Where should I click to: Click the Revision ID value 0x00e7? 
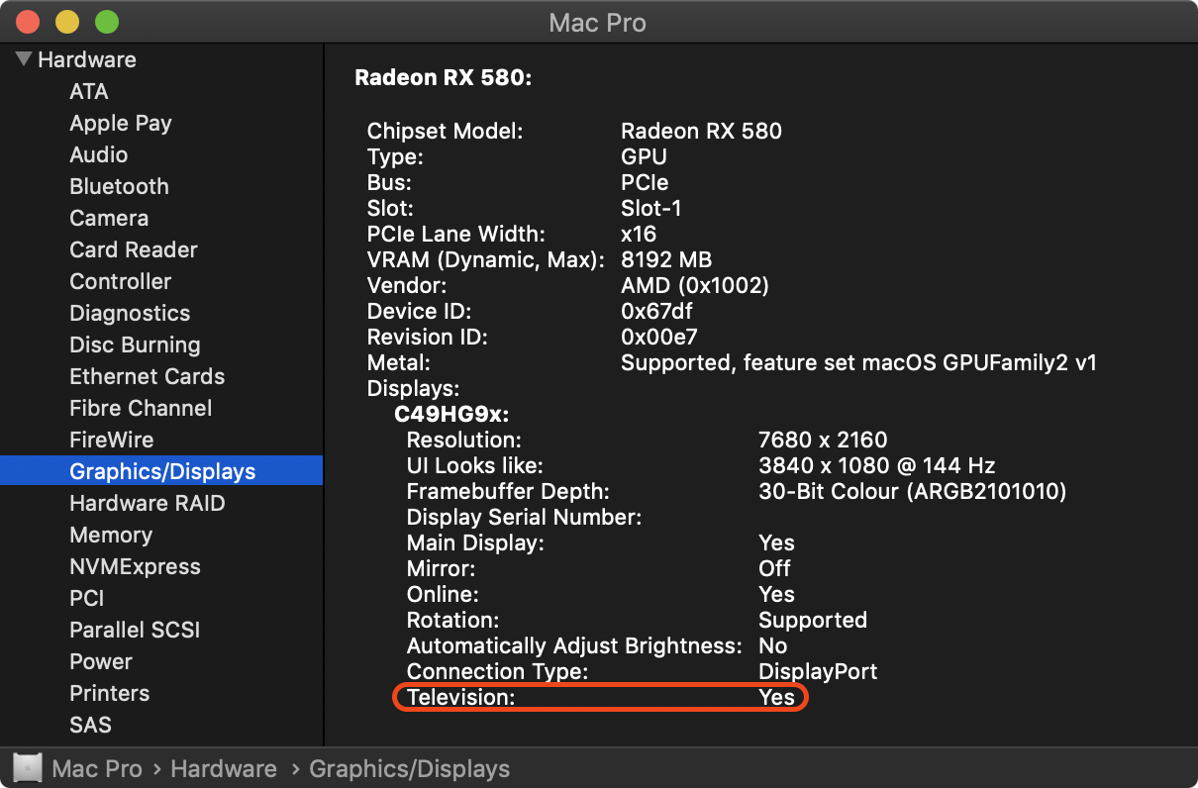[659, 337]
